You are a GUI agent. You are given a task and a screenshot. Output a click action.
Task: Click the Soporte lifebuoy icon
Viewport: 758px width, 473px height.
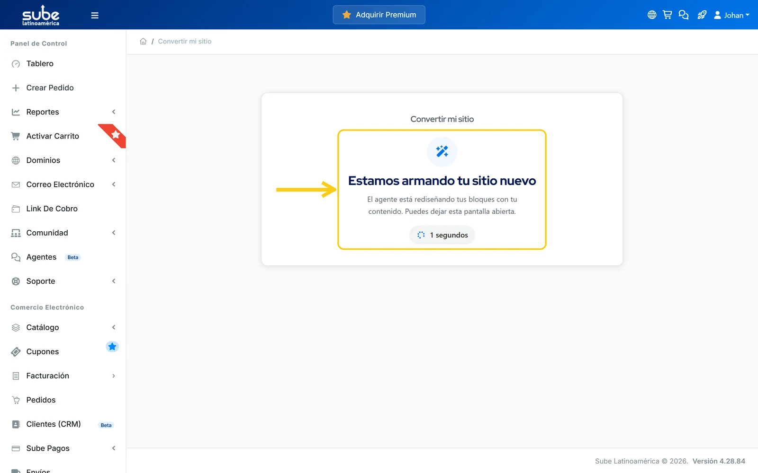point(16,281)
